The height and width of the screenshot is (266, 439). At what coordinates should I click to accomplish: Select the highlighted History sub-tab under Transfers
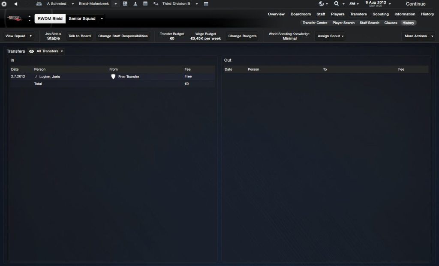[408, 23]
